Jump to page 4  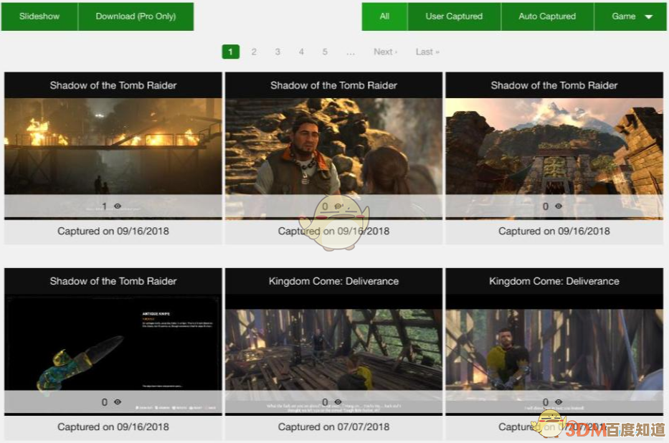click(x=301, y=52)
